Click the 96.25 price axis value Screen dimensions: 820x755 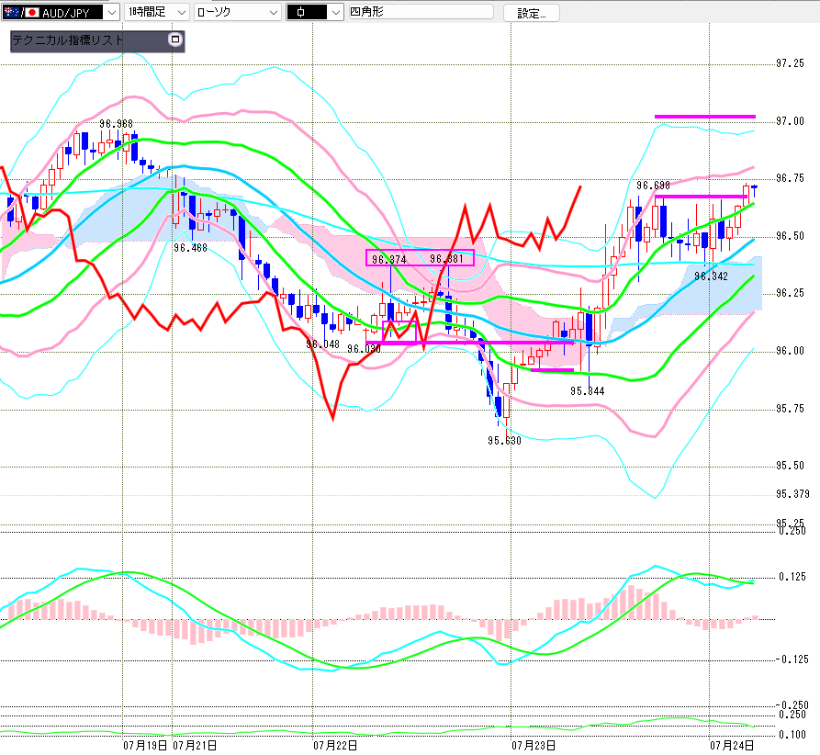coord(791,293)
